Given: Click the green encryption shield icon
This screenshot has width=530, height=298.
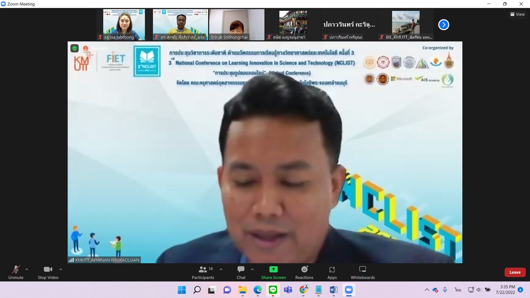Looking at the screenshot, I should tap(74, 48).
